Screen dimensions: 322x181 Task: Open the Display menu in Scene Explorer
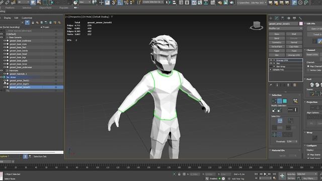(8, 18)
